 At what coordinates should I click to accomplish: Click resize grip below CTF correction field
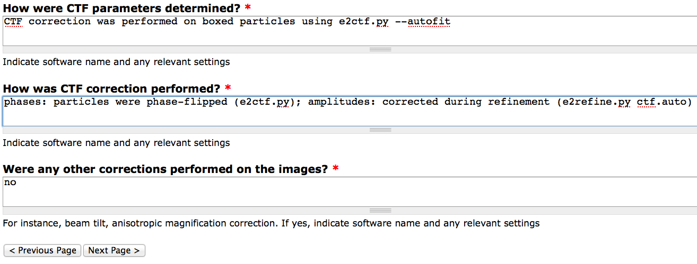point(380,130)
